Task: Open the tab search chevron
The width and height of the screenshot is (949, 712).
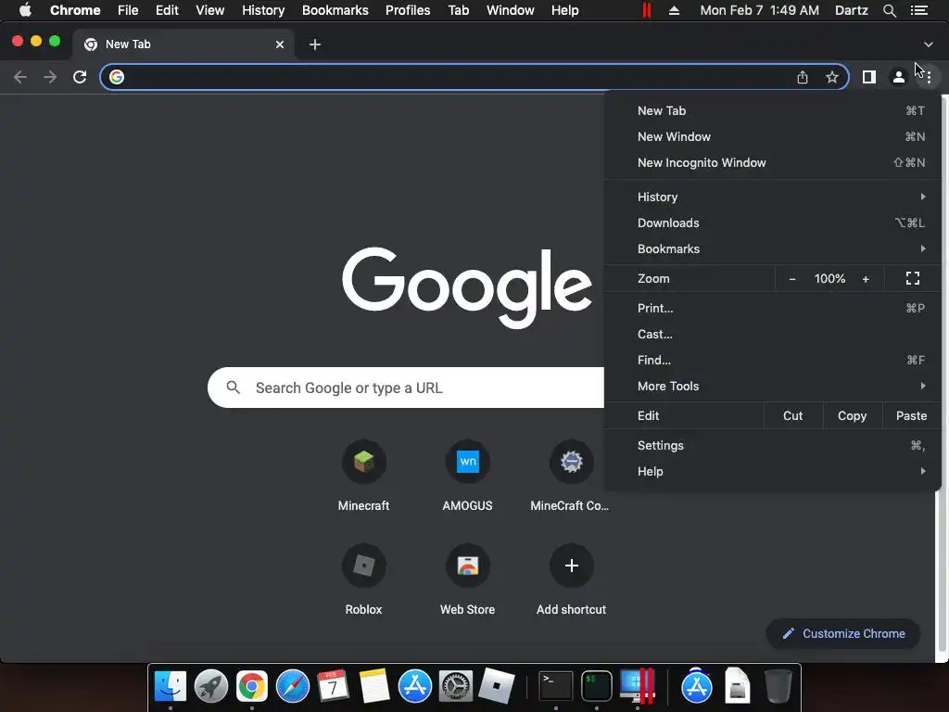Action: [x=929, y=44]
